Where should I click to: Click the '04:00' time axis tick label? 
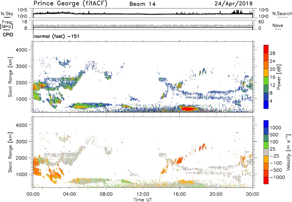click(x=69, y=194)
